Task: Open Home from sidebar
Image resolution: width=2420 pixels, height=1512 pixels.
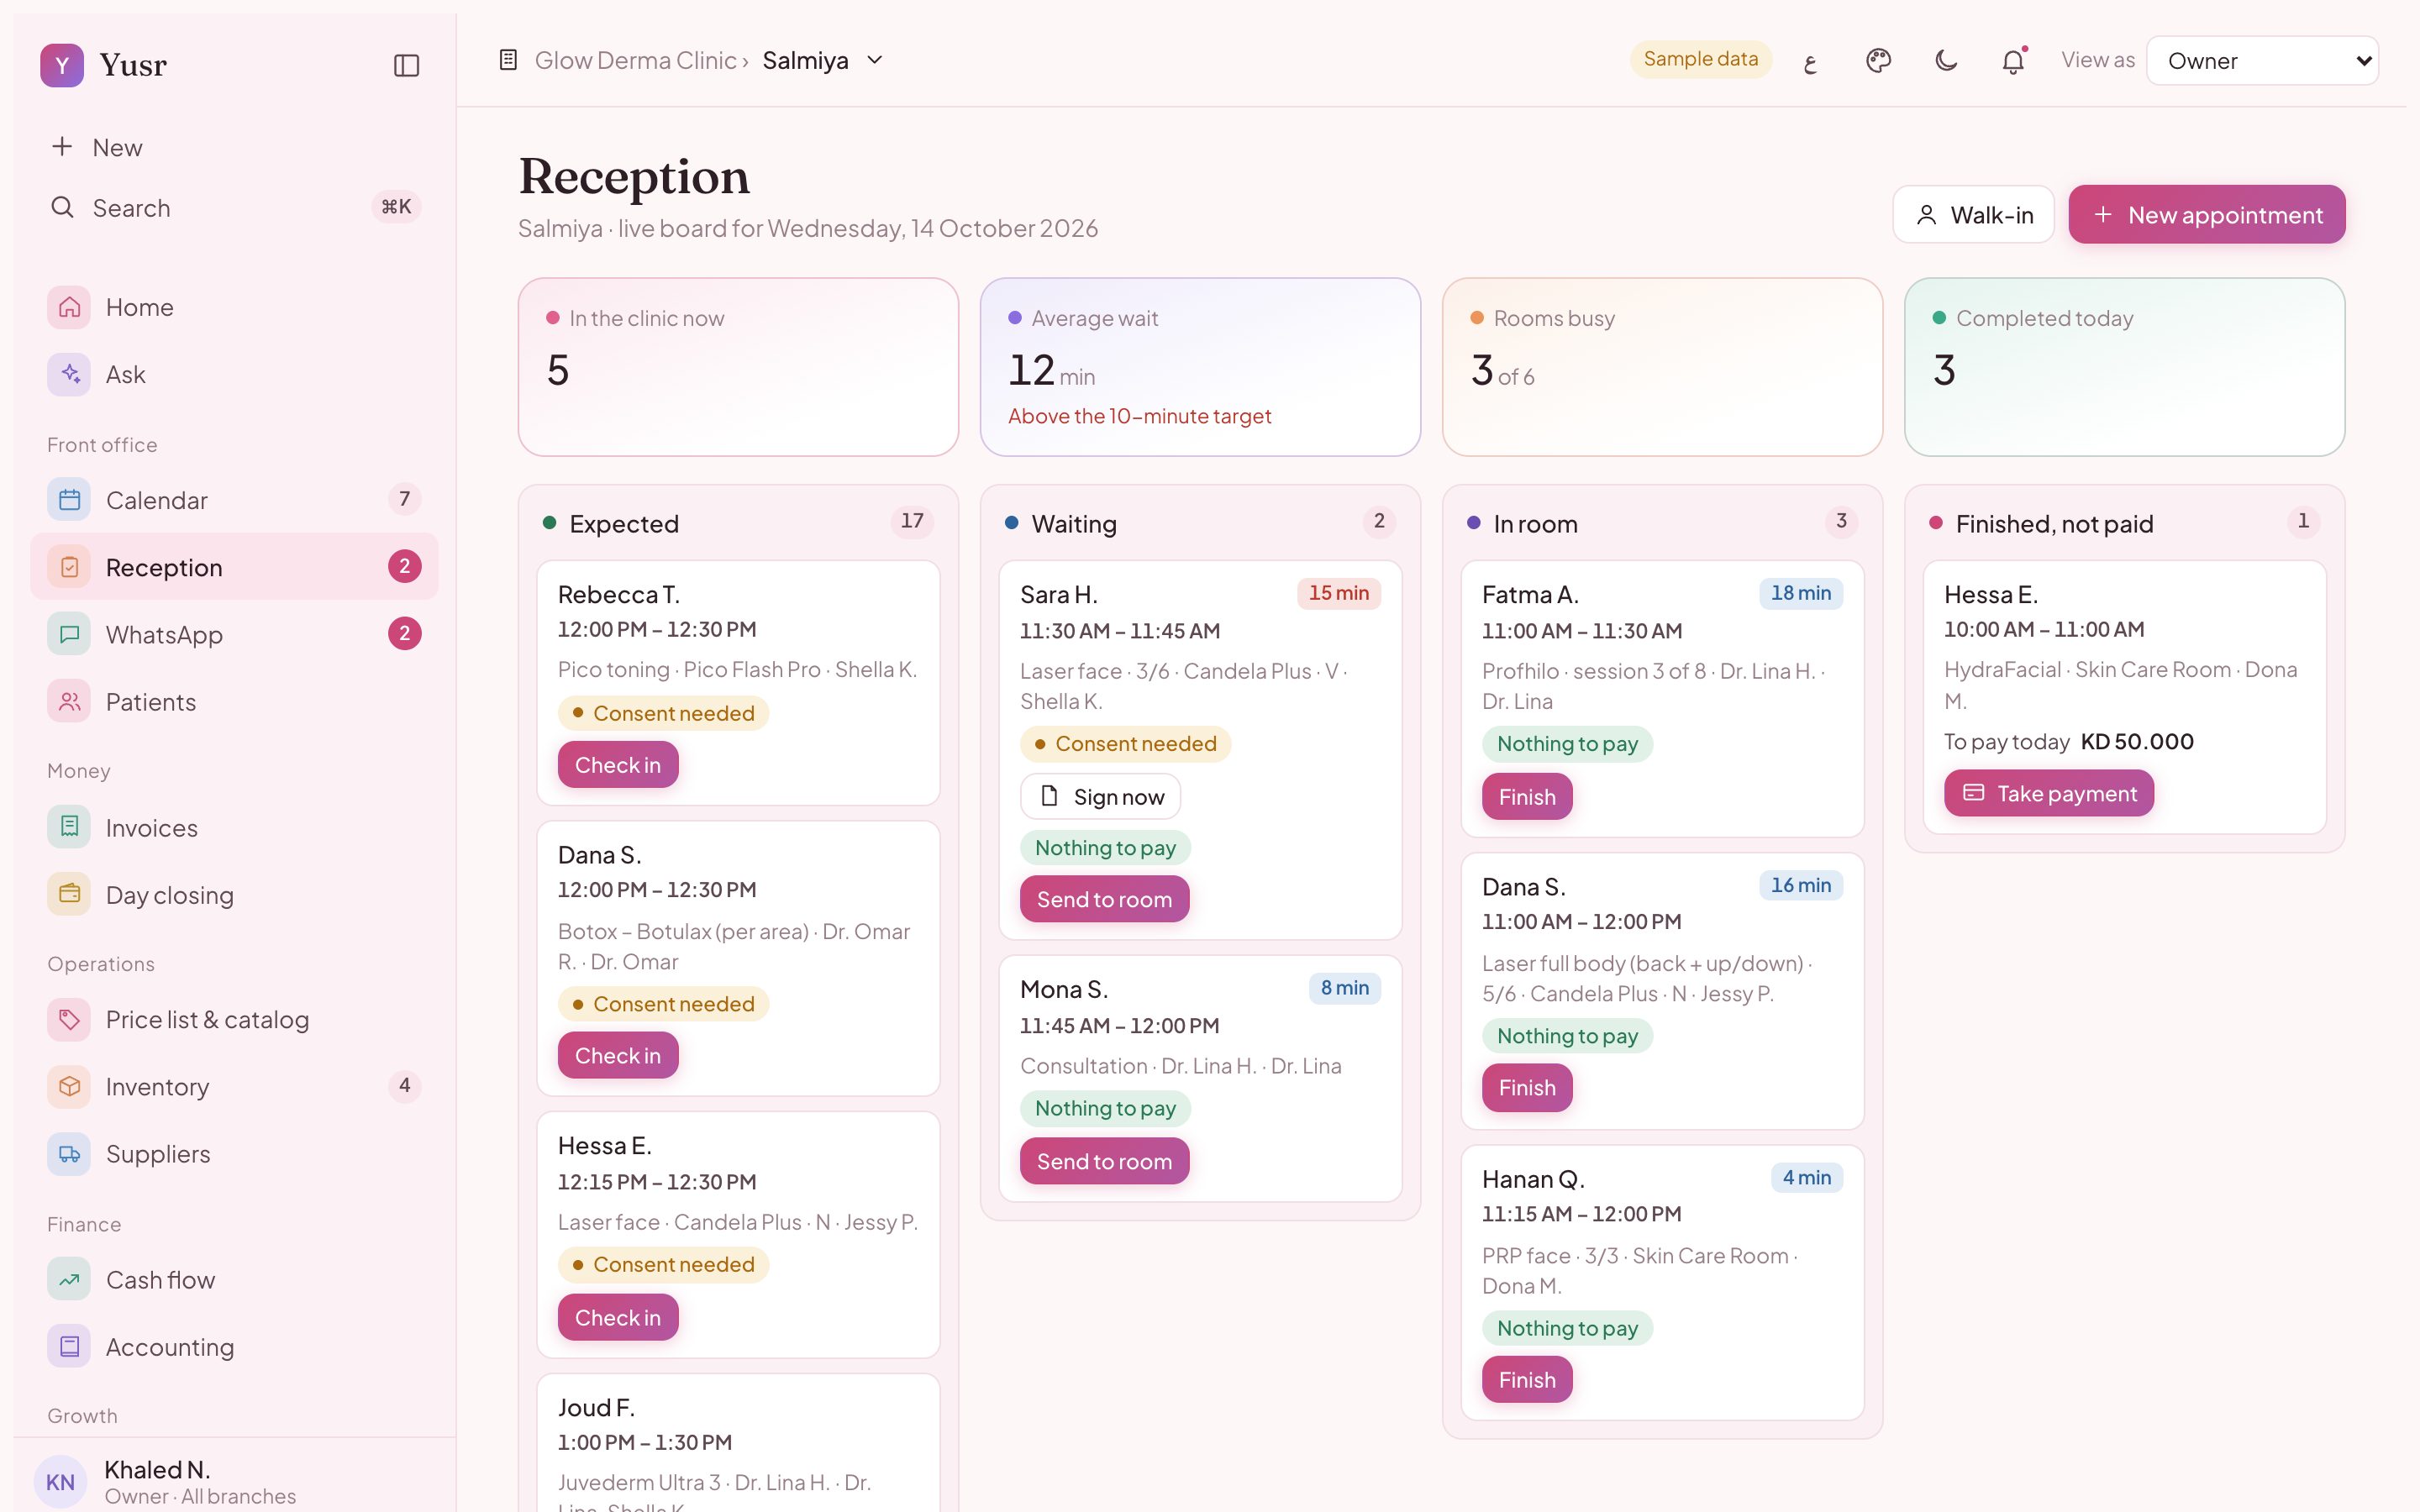Action: coord(234,307)
